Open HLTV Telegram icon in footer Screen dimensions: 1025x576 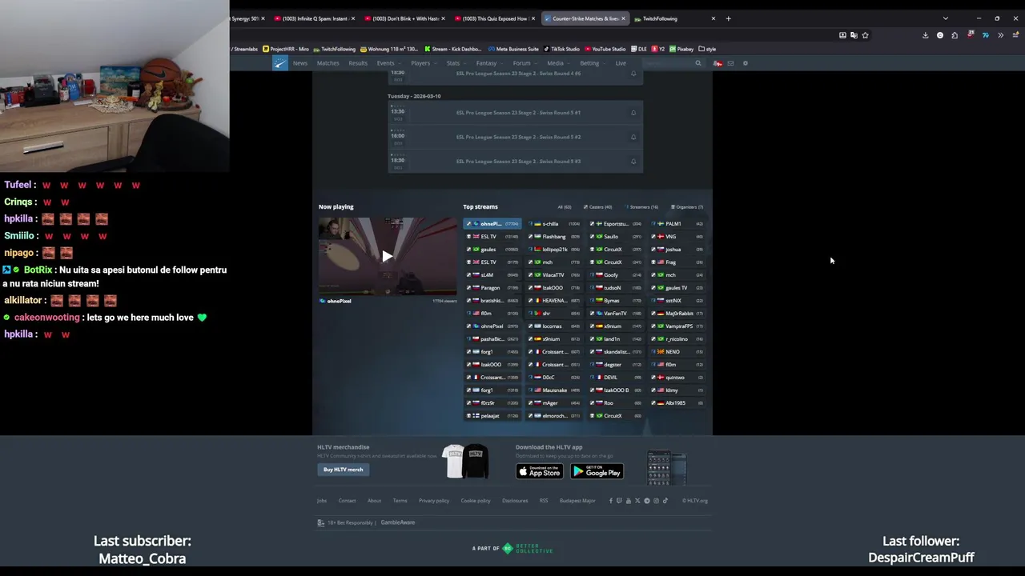tap(647, 501)
